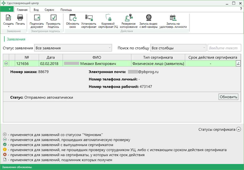The width and height of the screenshot is (244, 170).
Task: Open the column search dropdown
Action: click(x=178, y=48)
